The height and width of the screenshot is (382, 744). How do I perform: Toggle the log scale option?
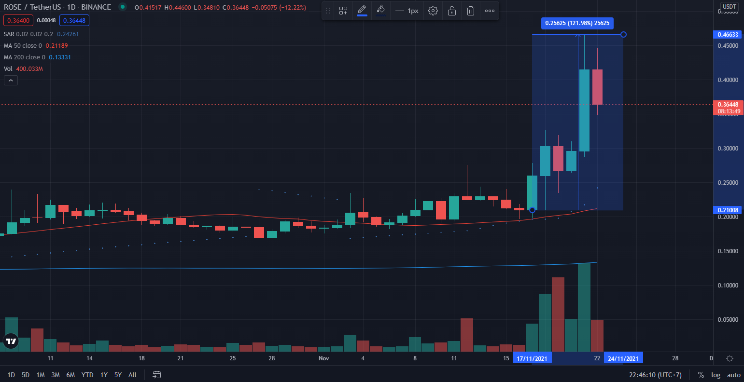point(716,375)
